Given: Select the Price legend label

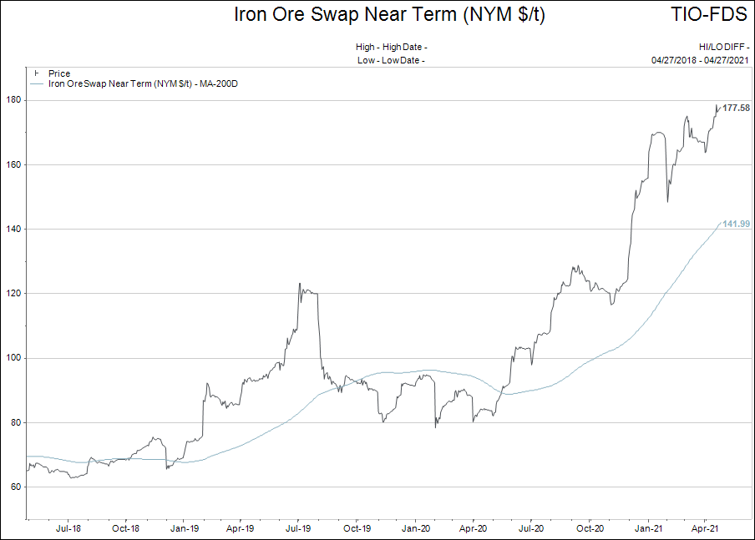Looking at the screenshot, I should [x=59, y=73].
